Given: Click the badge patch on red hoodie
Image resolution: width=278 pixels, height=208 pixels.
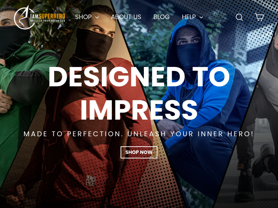Looking at the screenshot, I should pyautogui.click(x=91, y=180).
